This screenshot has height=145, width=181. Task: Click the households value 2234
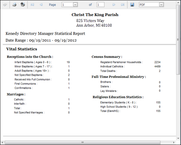coord(158,62)
